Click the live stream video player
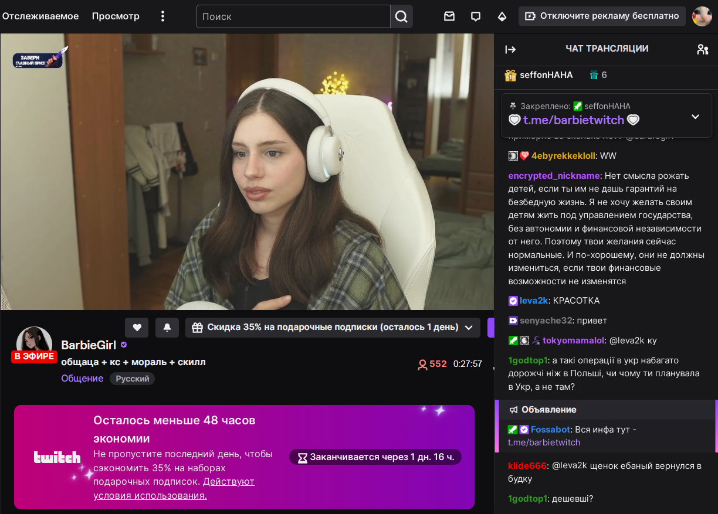Screen dimensions: 718x514 [x=247, y=172]
